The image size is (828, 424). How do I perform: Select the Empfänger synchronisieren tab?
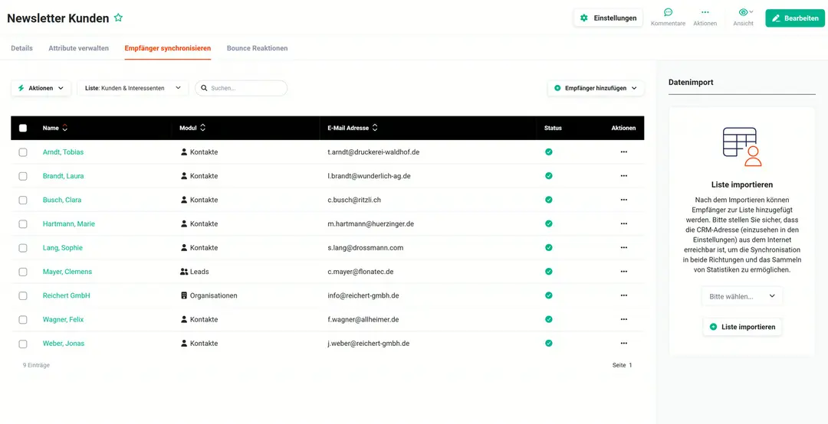point(168,48)
